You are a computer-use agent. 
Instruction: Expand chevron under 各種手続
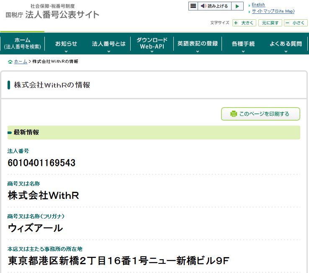coord(243,52)
